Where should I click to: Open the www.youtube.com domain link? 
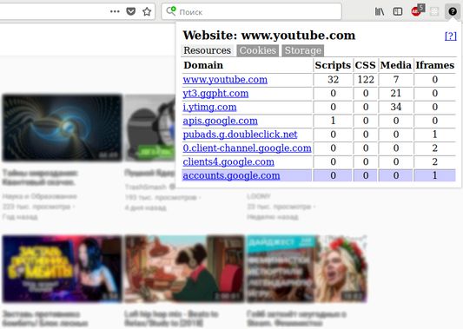tap(225, 80)
